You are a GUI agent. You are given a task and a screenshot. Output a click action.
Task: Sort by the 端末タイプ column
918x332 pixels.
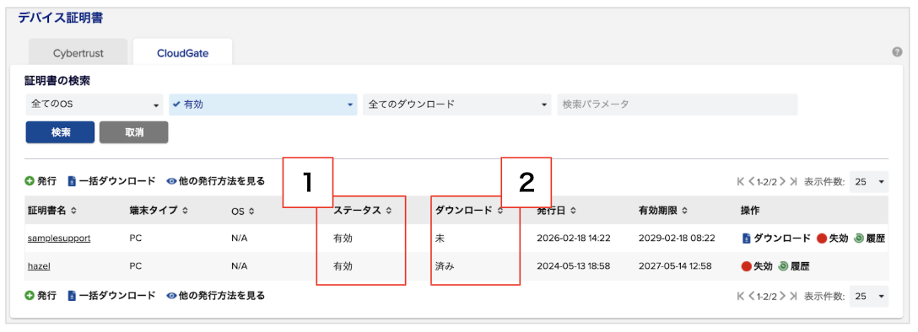click(x=159, y=211)
